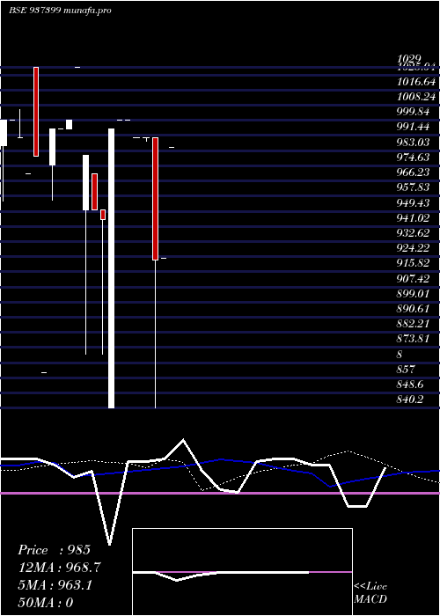Click the Price : 985 readout

click(x=55, y=550)
